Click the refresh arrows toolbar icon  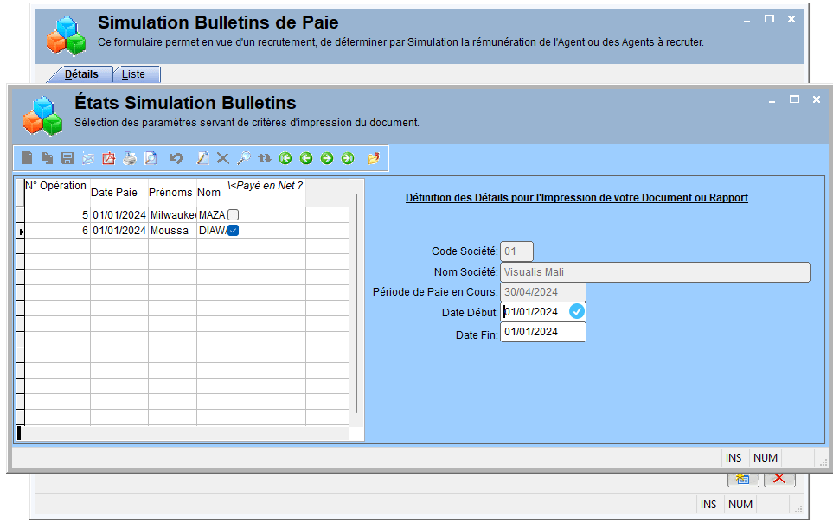[x=265, y=158]
